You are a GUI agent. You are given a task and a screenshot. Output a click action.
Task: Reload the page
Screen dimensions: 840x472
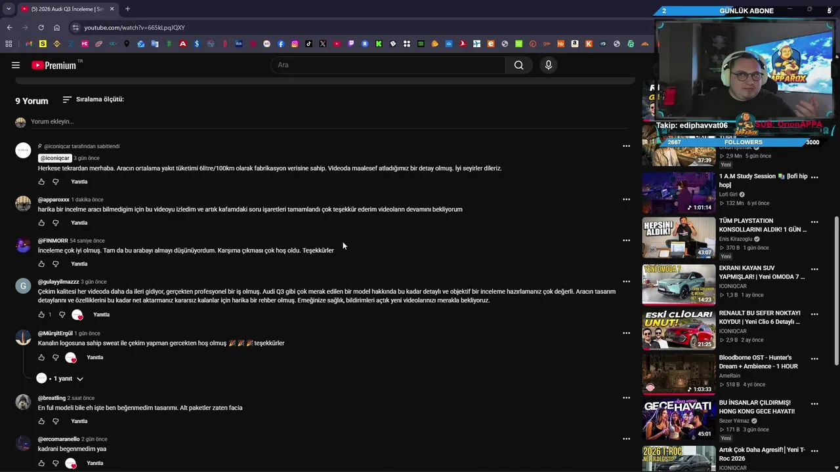click(x=41, y=28)
